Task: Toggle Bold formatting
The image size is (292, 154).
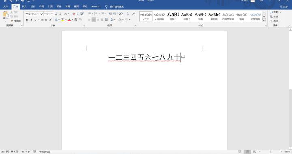Action: tap(27, 19)
